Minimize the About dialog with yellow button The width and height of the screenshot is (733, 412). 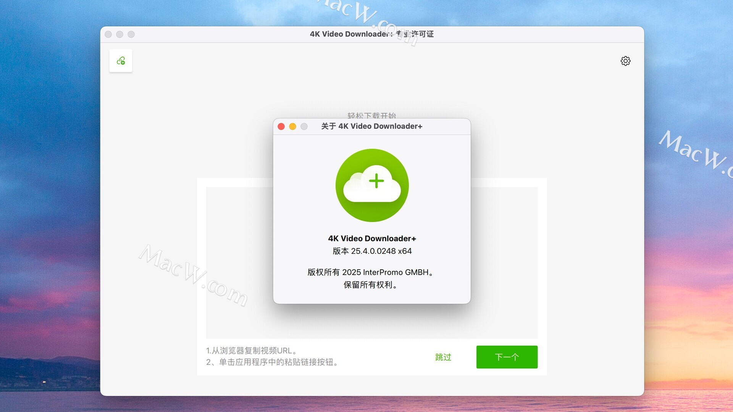292,127
